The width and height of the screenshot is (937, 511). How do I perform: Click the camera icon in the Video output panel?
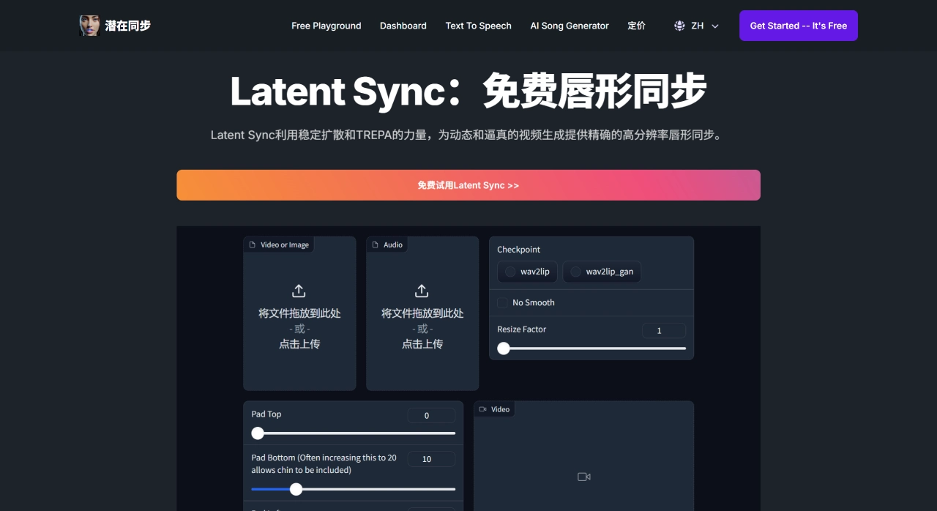tap(583, 477)
